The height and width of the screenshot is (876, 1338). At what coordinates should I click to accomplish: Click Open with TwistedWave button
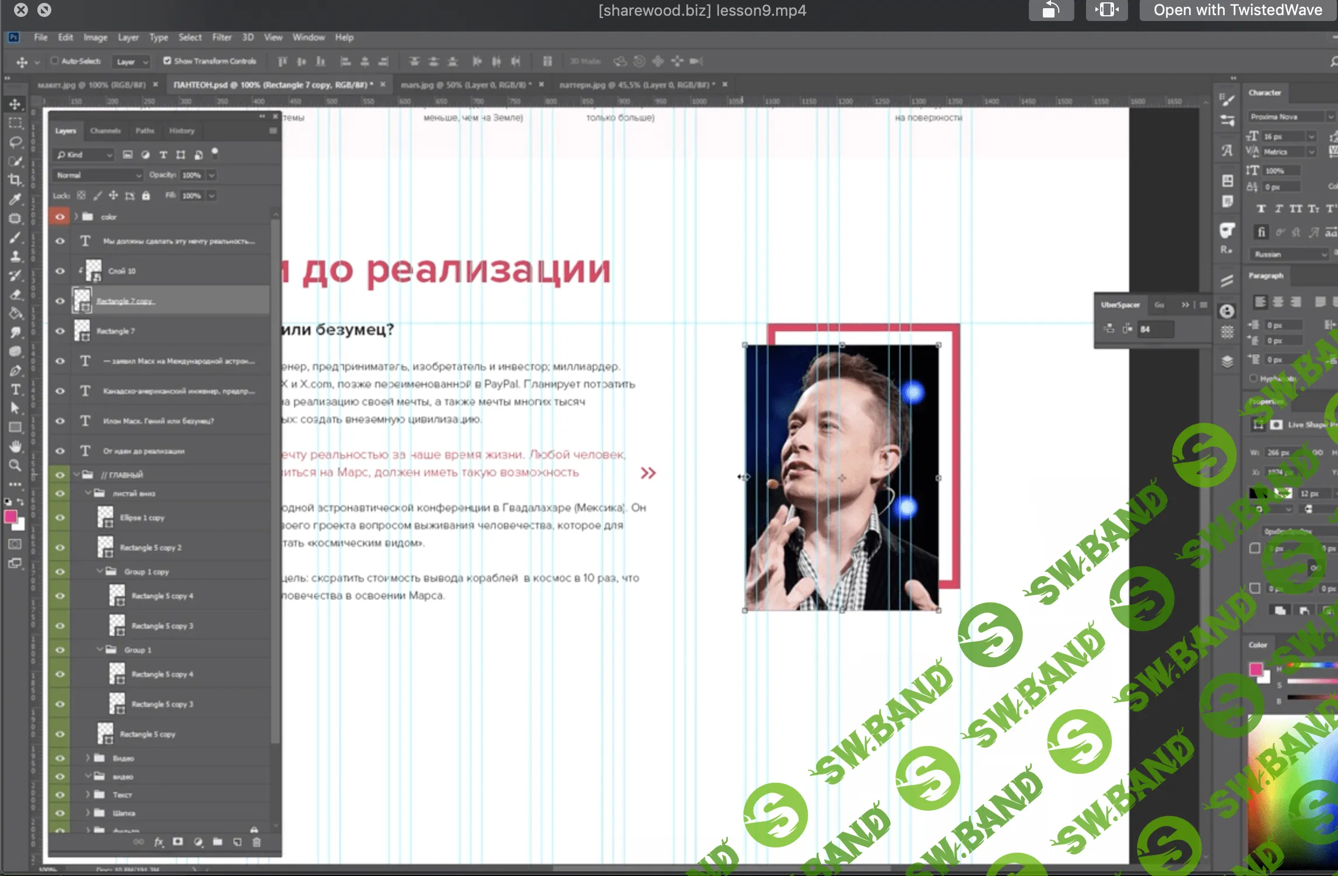[1237, 10]
